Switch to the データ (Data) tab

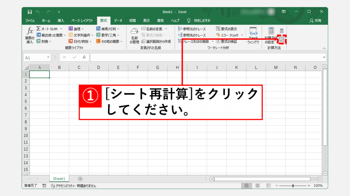click(x=118, y=20)
